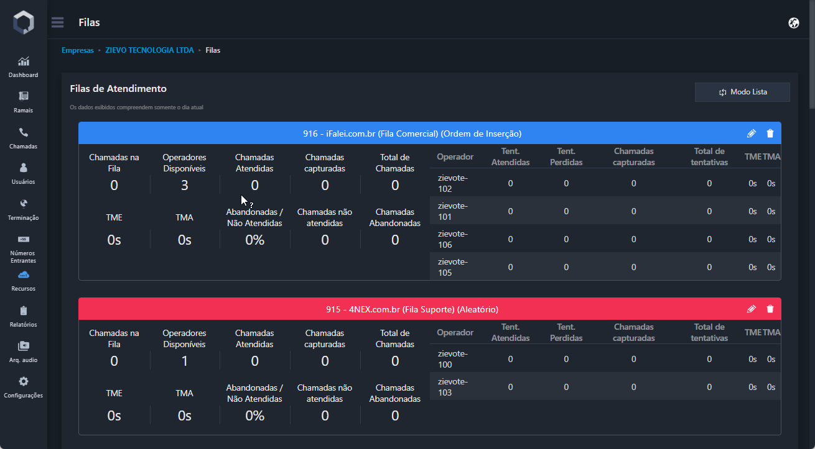Screen dimensions: 815x449
Task: Click the page vertical scrollbar
Action: pos(811,56)
